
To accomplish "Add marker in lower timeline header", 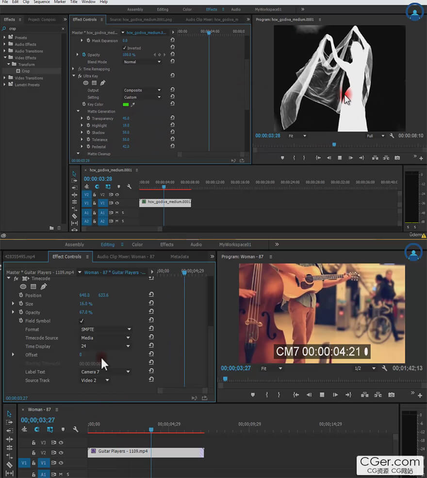I will tap(63, 430).
